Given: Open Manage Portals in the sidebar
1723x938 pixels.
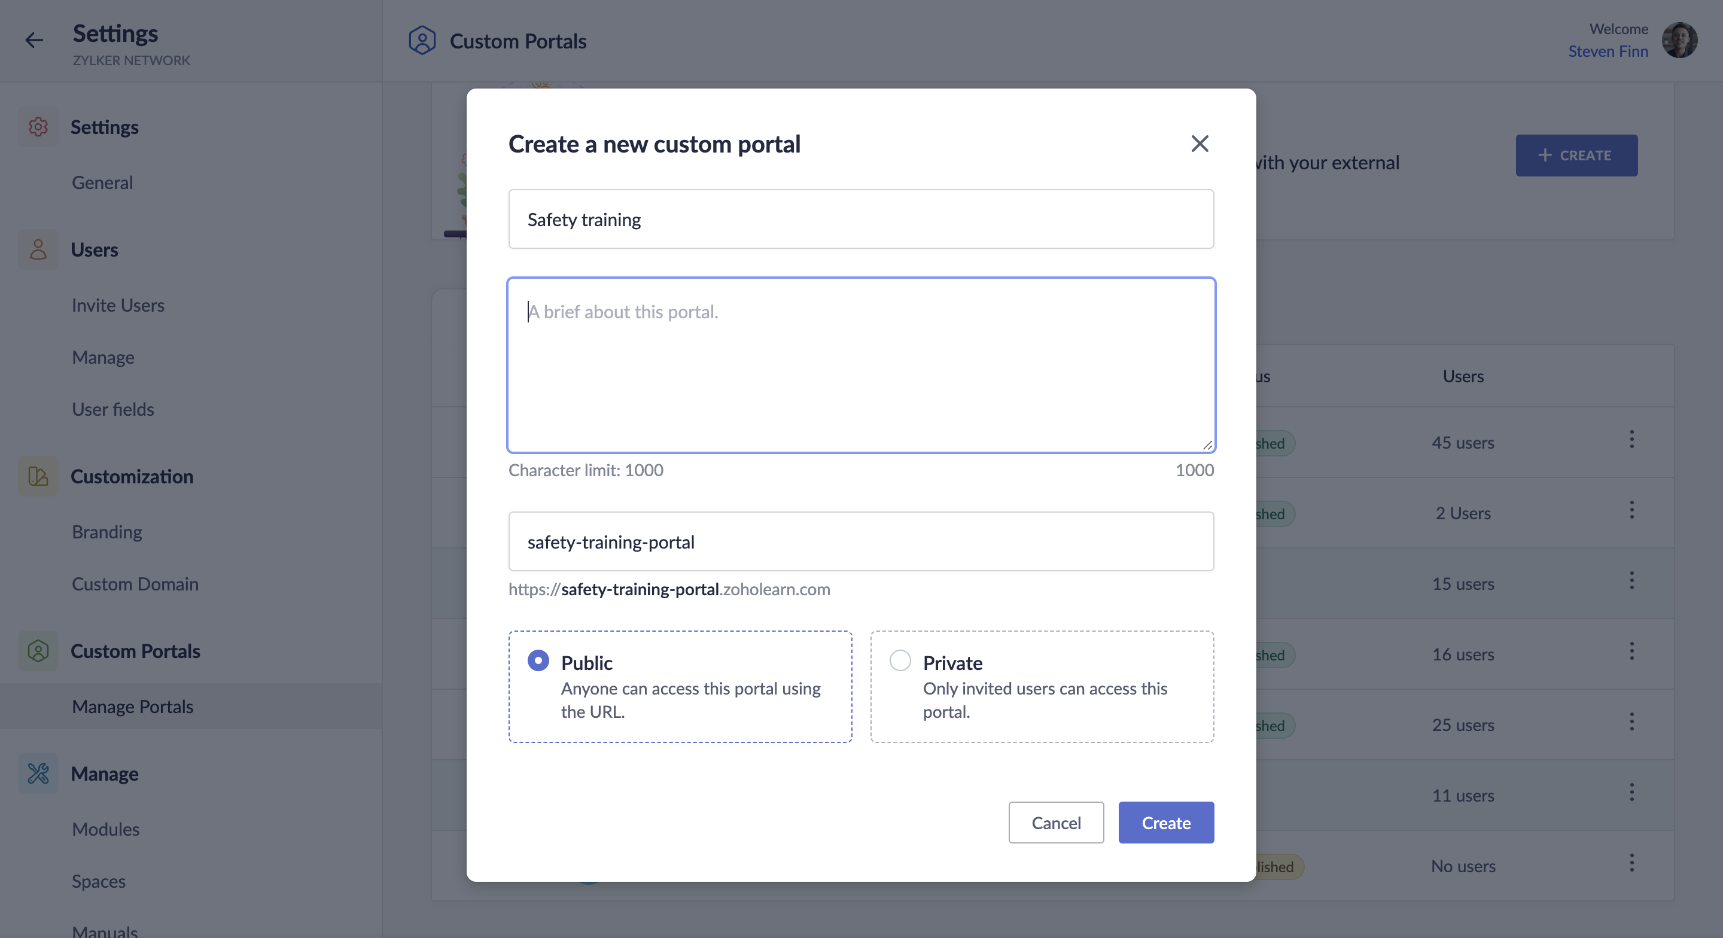Looking at the screenshot, I should tap(132, 706).
